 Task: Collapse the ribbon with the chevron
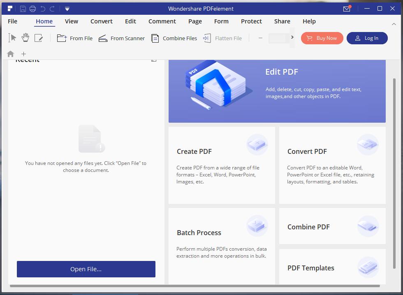(394, 24)
